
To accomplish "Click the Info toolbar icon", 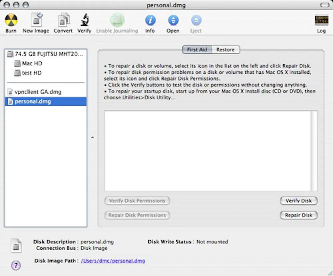I will [x=150, y=21].
